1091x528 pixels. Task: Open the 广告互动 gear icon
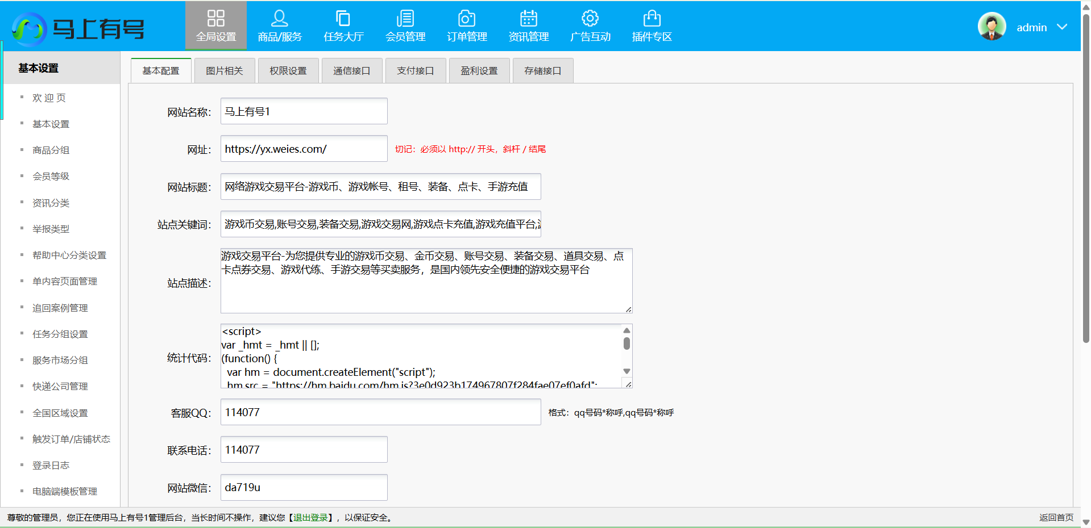coord(590,18)
